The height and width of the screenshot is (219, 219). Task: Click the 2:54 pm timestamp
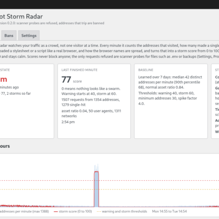tap(68, 122)
